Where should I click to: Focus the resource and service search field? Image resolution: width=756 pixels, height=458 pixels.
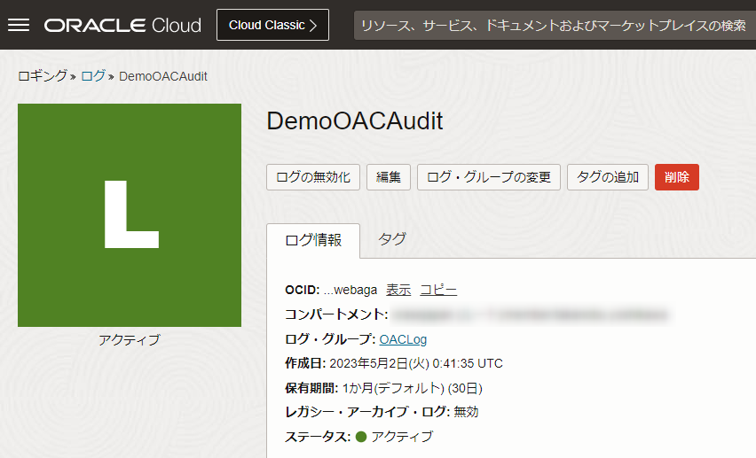tap(555, 25)
